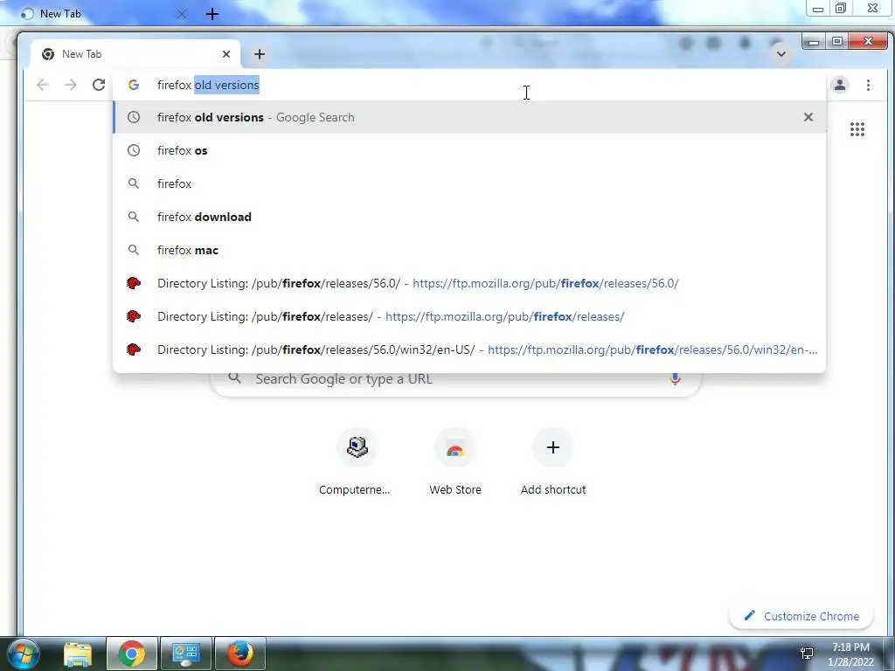Start voice search with the microphone icon
This screenshot has height=671, width=895.
coord(675,379)
